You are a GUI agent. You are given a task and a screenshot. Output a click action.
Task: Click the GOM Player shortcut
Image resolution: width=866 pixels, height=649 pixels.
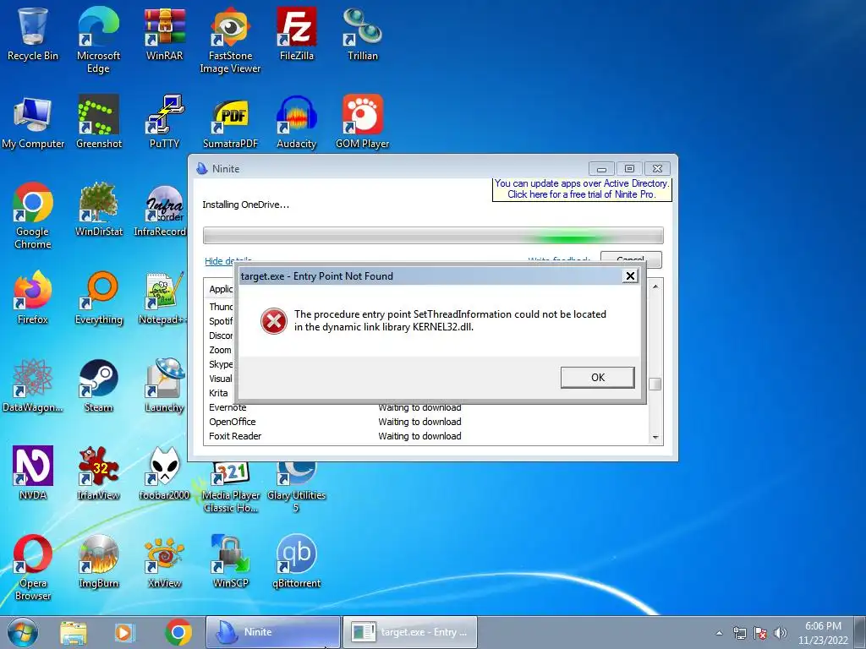pyautogui.click(x=362, y=123)
